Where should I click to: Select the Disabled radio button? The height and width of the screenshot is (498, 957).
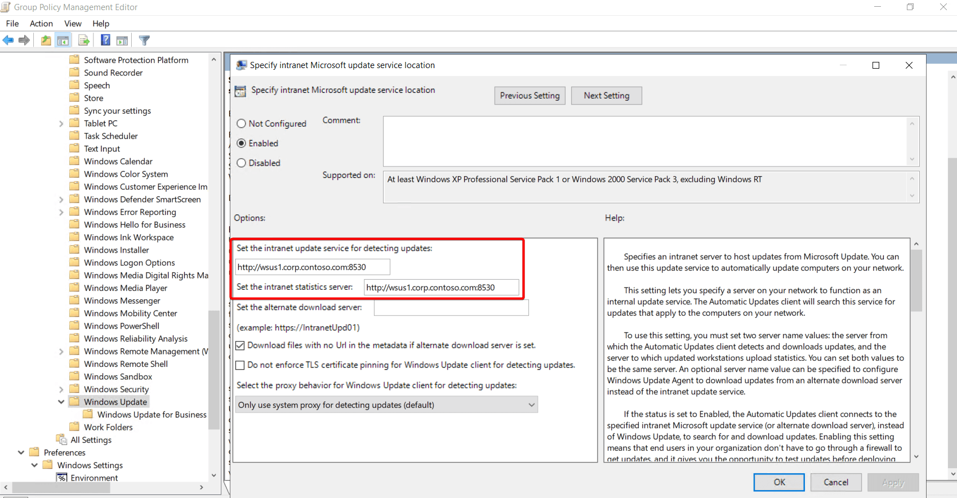tap(242, 163)
